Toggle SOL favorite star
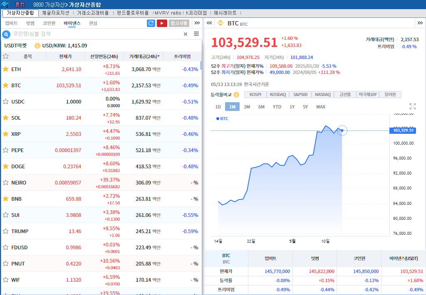426x295 pixels. tap(5, 118)
